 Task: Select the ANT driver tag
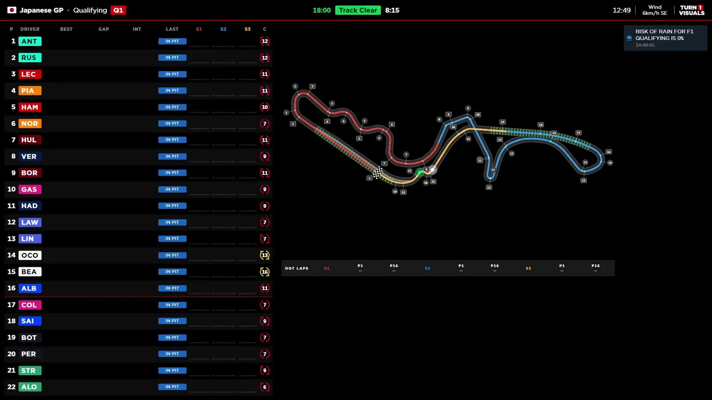pos(29,41)
